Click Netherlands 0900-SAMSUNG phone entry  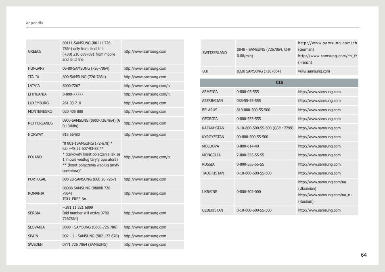pyautogui.click(x=91, y=123)
